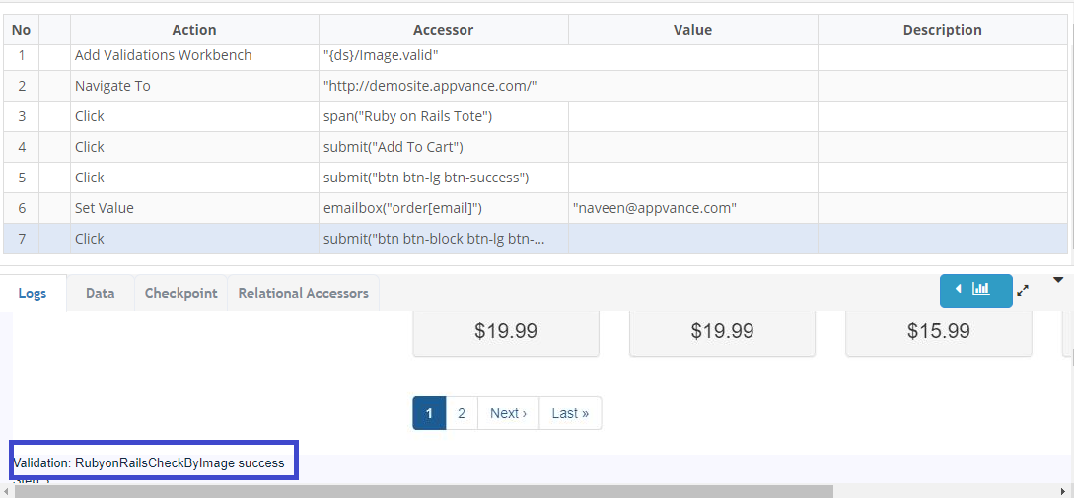Image resolution: width=1074 pixels, height=498 pixels.
Task: Select current page 1 button
Action: [x=429, y=413]
